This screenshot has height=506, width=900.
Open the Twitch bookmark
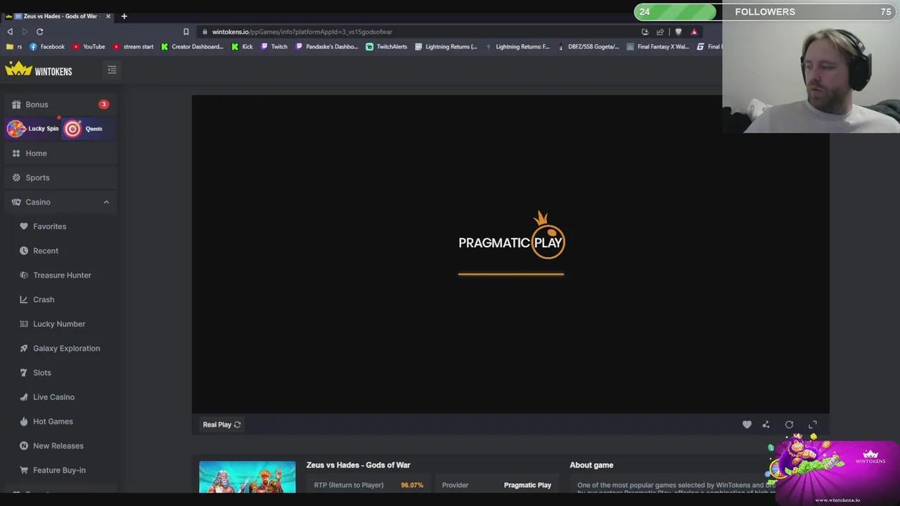274,47
